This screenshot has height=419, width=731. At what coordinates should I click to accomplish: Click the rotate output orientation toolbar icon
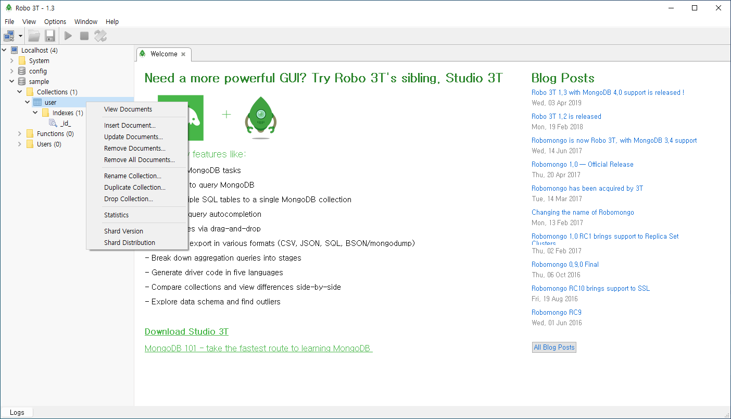[100, 36]
